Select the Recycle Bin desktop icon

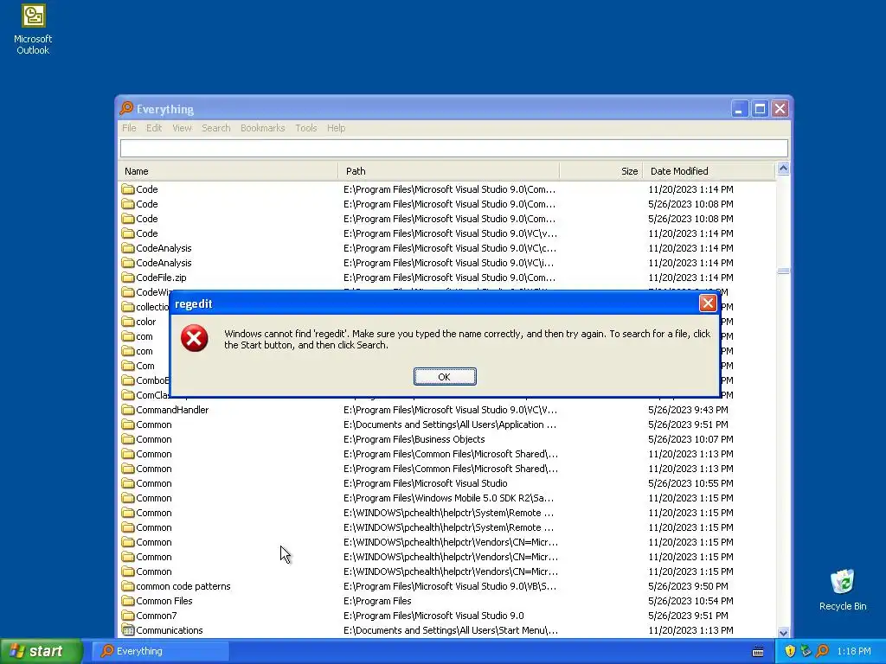point(843,590)
